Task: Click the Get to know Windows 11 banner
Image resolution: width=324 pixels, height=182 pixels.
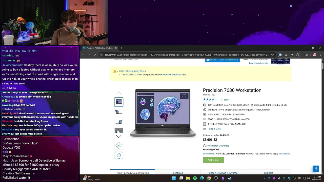Action: pyautogui.click(x=222, y=60)
